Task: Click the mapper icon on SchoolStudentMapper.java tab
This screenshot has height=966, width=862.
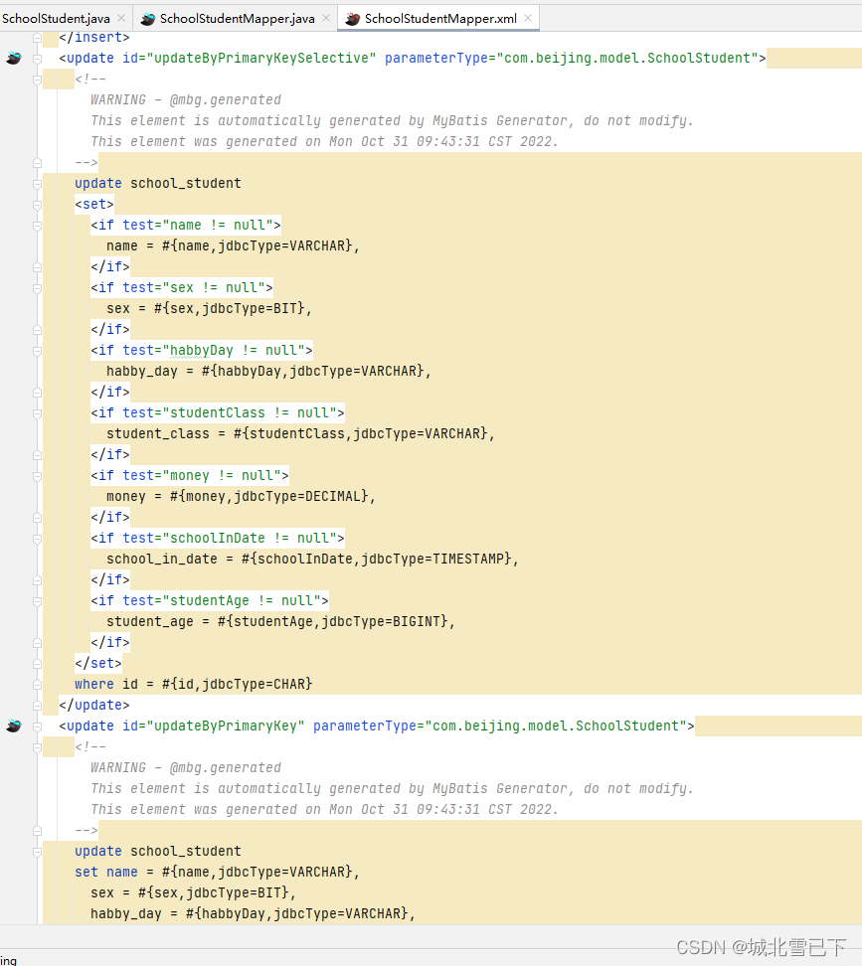Action: 147,17
